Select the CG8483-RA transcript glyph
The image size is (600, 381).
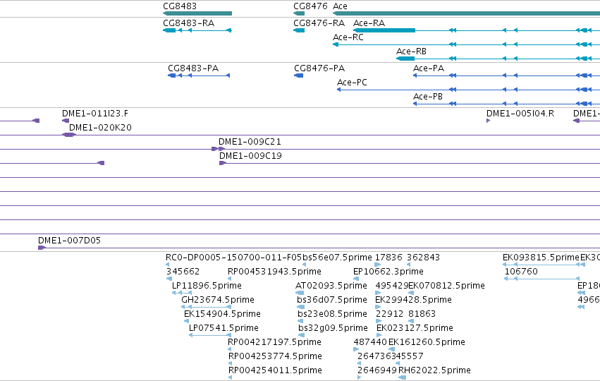(197, 30)
